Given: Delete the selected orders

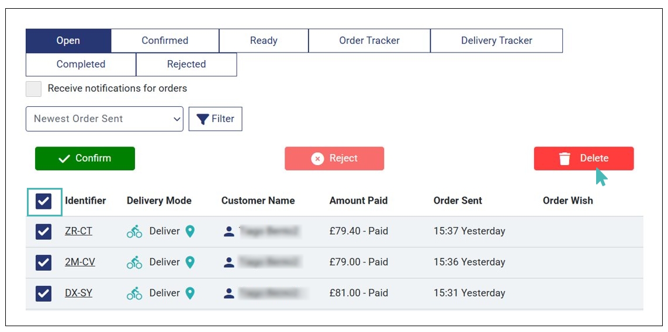Looking at the screenshot, I should click(x=583, y=159).
